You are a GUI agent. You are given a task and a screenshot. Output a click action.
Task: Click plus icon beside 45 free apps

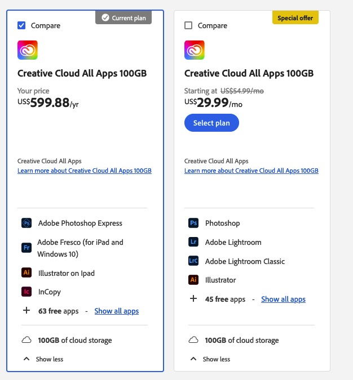point(193,298)
